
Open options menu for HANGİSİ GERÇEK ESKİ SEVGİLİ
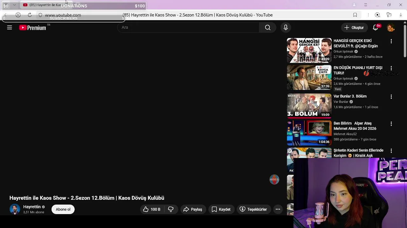tap(391, 41)
